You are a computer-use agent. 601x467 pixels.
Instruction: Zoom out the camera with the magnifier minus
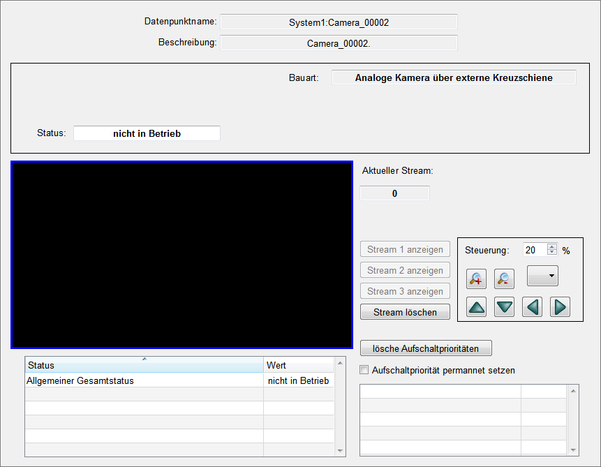504,279
